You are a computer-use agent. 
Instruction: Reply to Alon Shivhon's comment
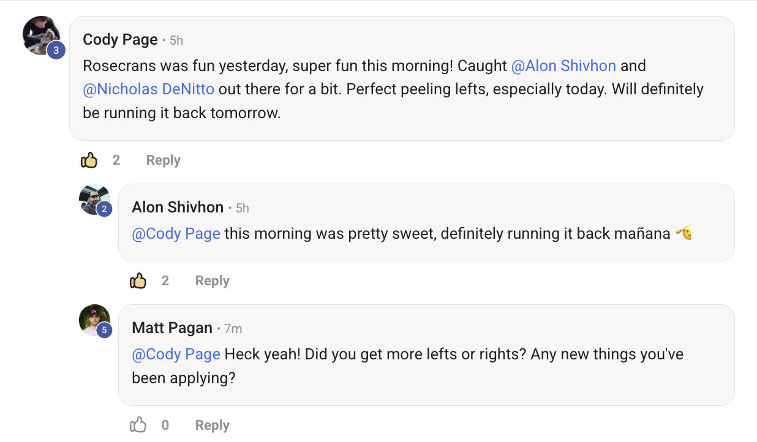tap(212, 281)
